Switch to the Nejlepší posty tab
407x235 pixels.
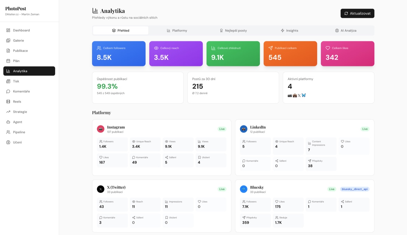[233, 30]
